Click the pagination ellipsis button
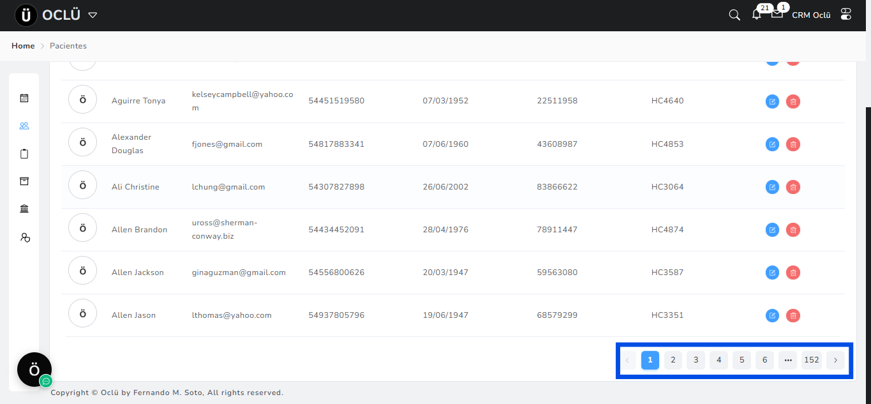871x404 pixels. point(788,360)
